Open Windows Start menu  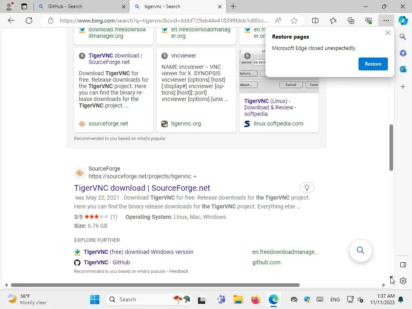95,299
